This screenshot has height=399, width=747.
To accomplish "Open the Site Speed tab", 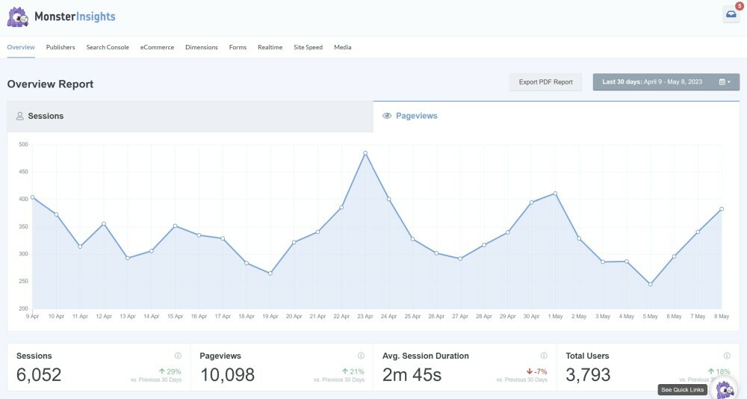I will (x=308, y=47).
